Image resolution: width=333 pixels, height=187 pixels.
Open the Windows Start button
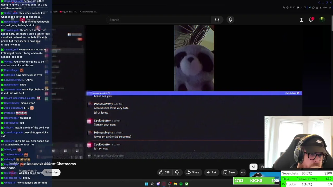(146, 184)
